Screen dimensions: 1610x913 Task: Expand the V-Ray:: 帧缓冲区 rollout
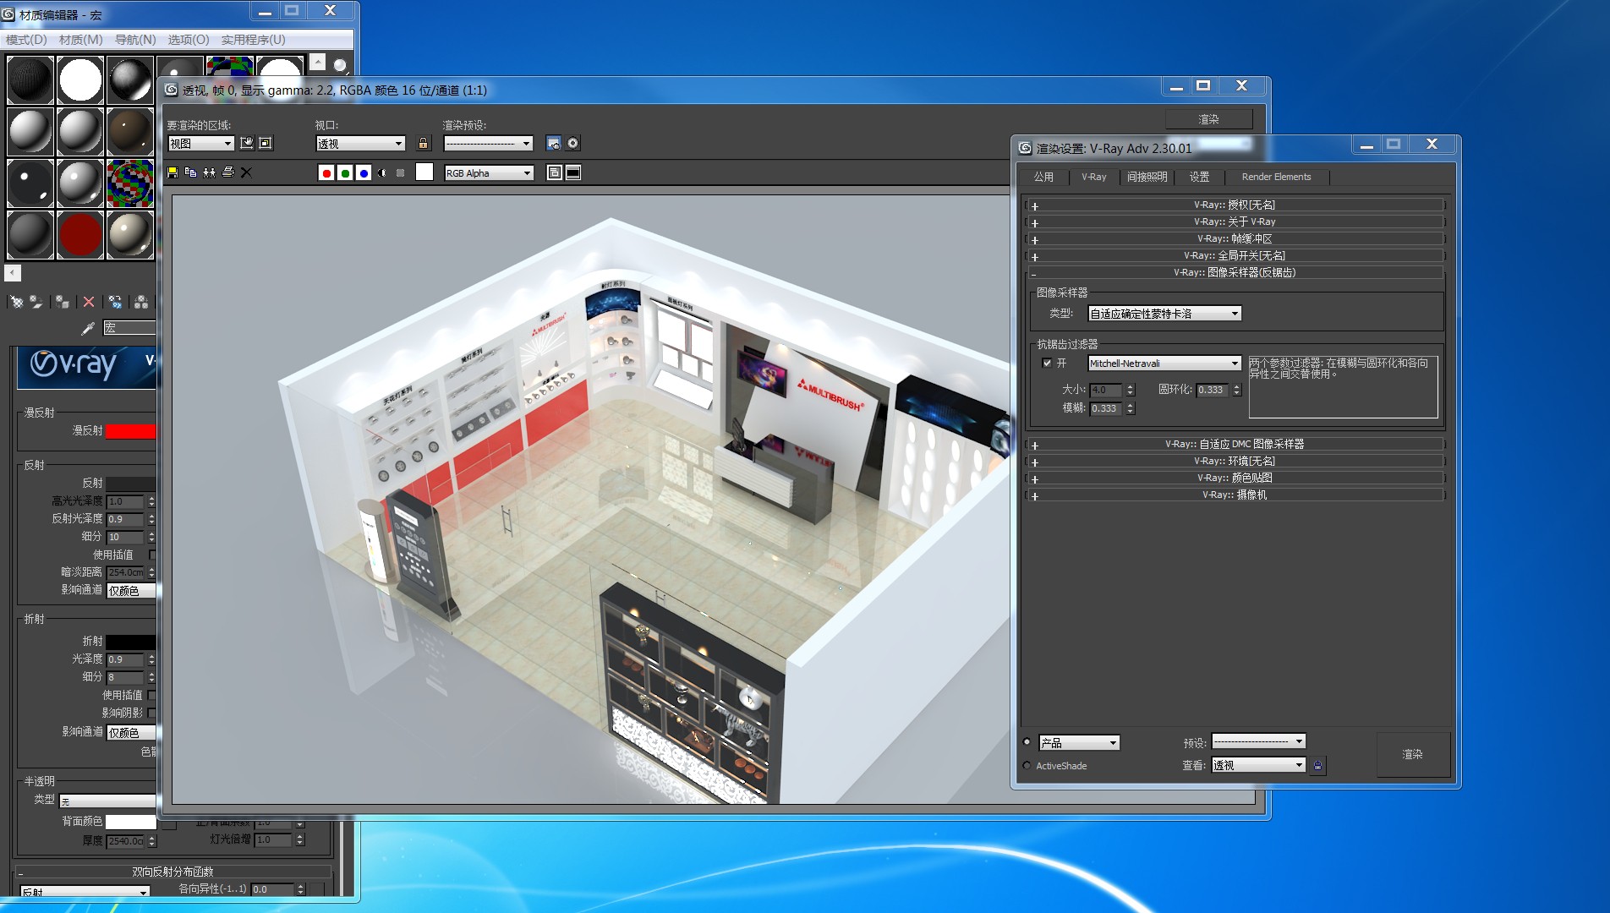1235,238
